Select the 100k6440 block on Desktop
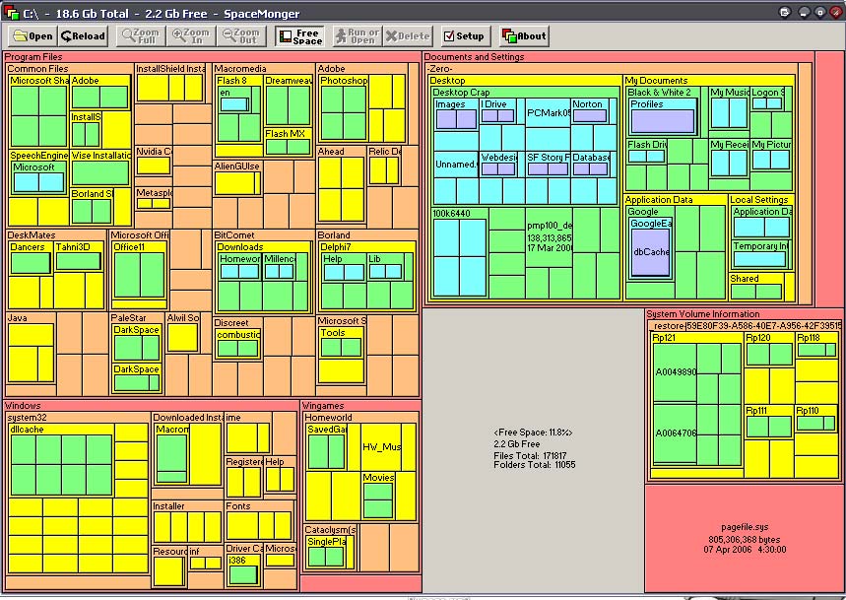This screenshot has height=600, width=846. [460, 252]
